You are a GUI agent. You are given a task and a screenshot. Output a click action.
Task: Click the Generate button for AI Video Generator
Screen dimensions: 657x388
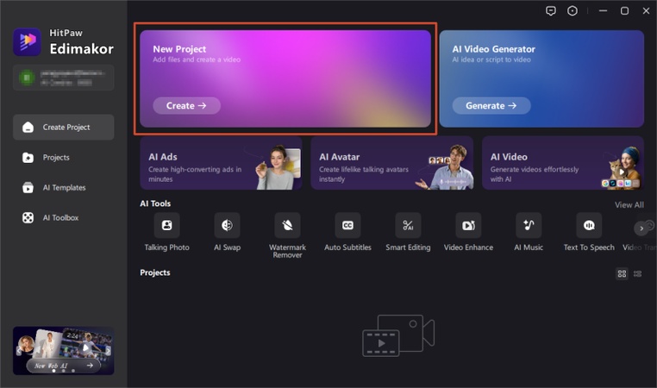(491, 105)
